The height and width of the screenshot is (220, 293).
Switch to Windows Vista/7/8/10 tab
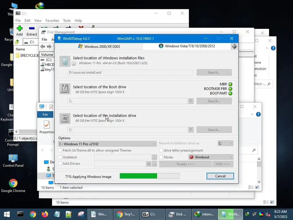click(x=187, y=46)
